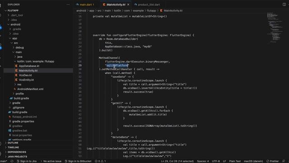The height and width of the screenshot is (163, 289).
Task: Click line number 29 in gutter
Action: [80, 65]
